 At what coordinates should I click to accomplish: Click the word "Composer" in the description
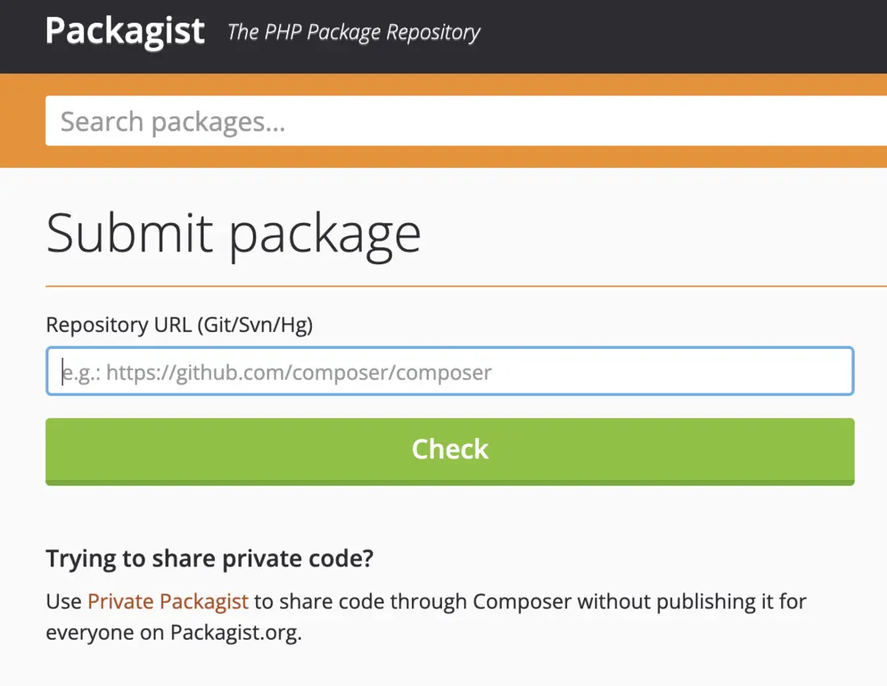click(522, 601)
